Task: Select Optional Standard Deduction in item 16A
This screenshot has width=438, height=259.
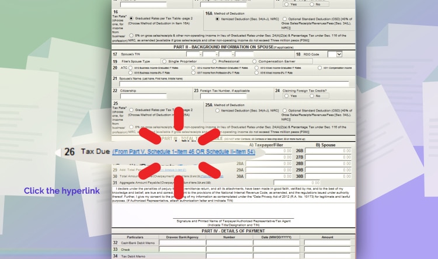Action: point(285,19)
